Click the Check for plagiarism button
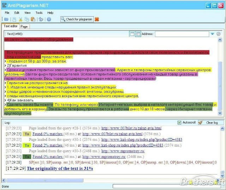Screen dimensions: 226x190 tap(77, 19)
